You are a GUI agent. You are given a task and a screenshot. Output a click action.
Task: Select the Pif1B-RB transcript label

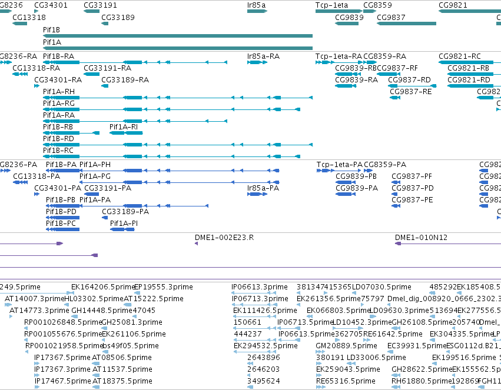coord(58,126)
